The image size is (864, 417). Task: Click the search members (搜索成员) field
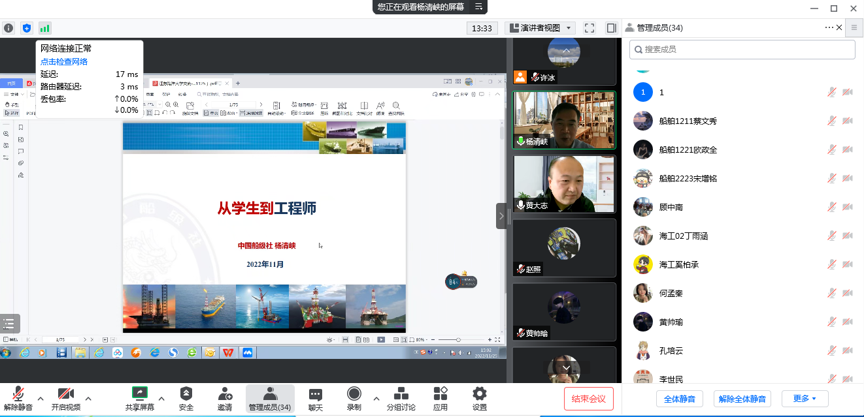tap(742, 49)
